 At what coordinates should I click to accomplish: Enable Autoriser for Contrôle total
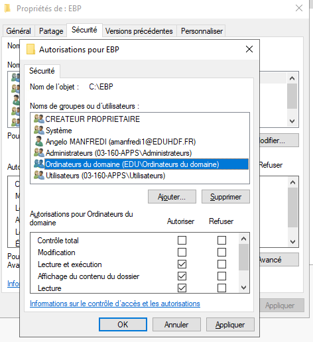pyautogui.click(x=182, y=240)
